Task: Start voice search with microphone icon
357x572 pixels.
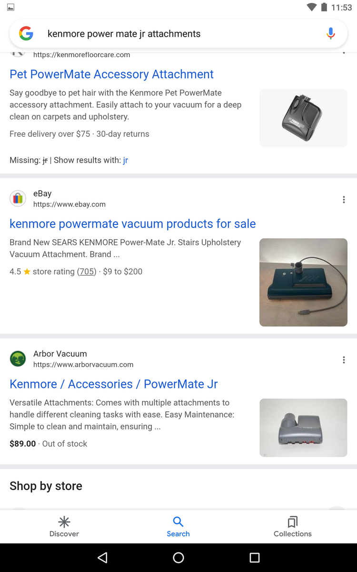Action: coord(331,34)
